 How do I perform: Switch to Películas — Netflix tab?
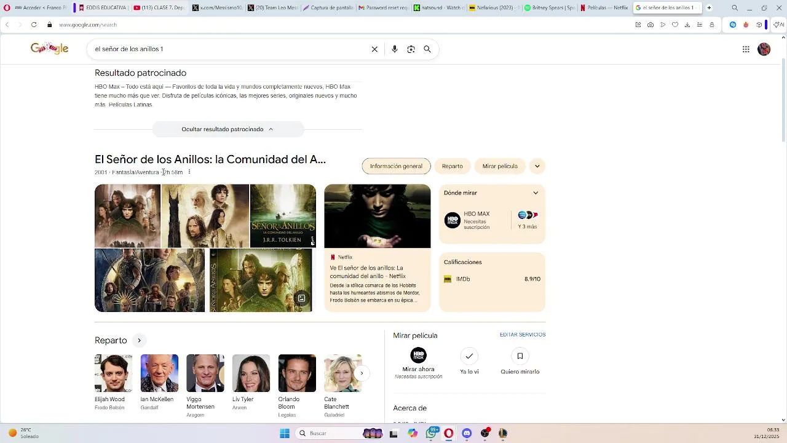pyautogui.click(x=605, y=8)
